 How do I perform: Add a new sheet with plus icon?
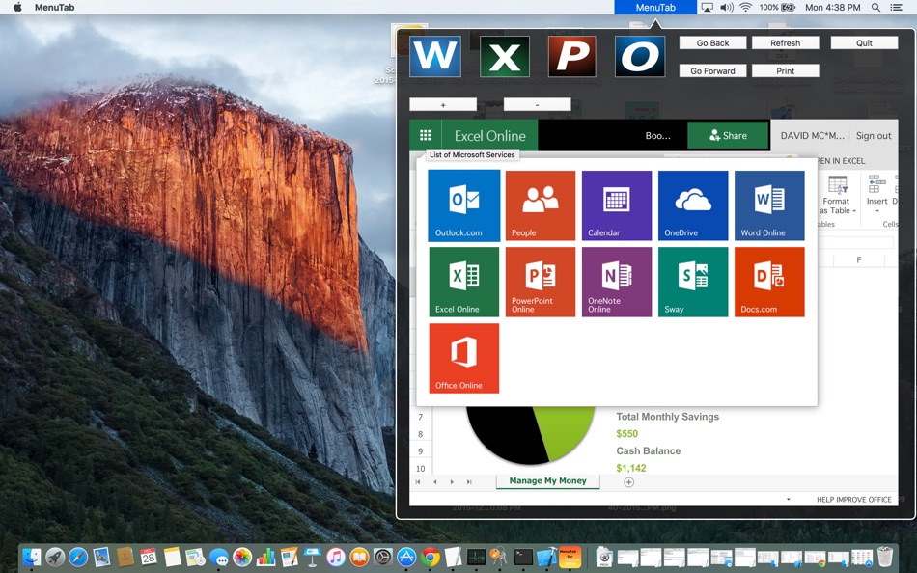click(x=628, y=482)
